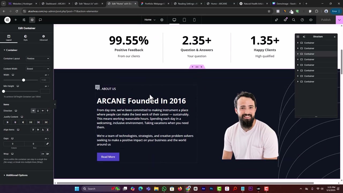Click the Row gap input field
Image resolution: width=343 pixels, height=193 pixels.
(x=35, y=144)
